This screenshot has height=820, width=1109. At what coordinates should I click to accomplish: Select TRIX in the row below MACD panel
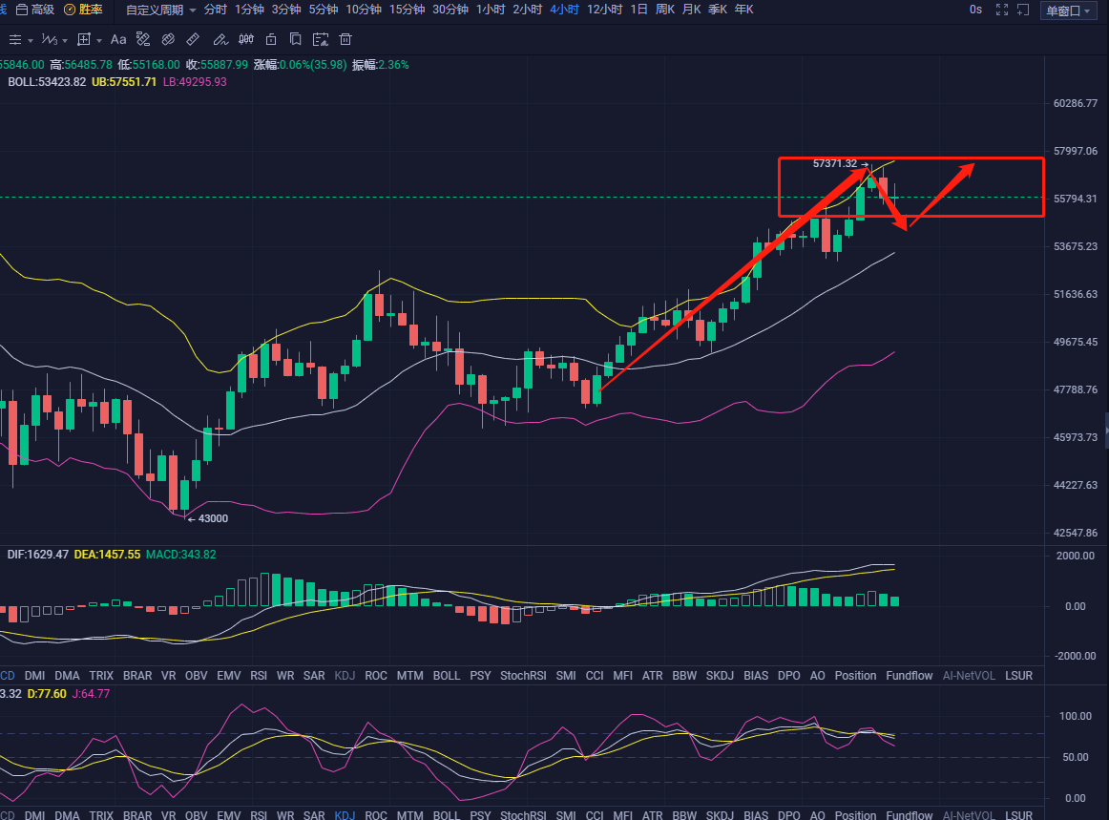pos(101,676)
